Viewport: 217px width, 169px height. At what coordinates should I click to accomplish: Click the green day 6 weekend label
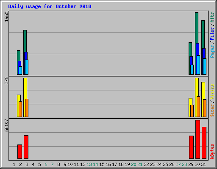tap(46, 164)
